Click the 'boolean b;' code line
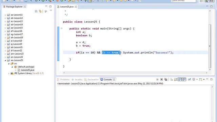217x122 pixels. 84,35
